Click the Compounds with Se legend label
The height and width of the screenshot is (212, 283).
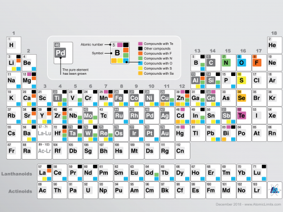pyautogui.click(x=159, y=74)
